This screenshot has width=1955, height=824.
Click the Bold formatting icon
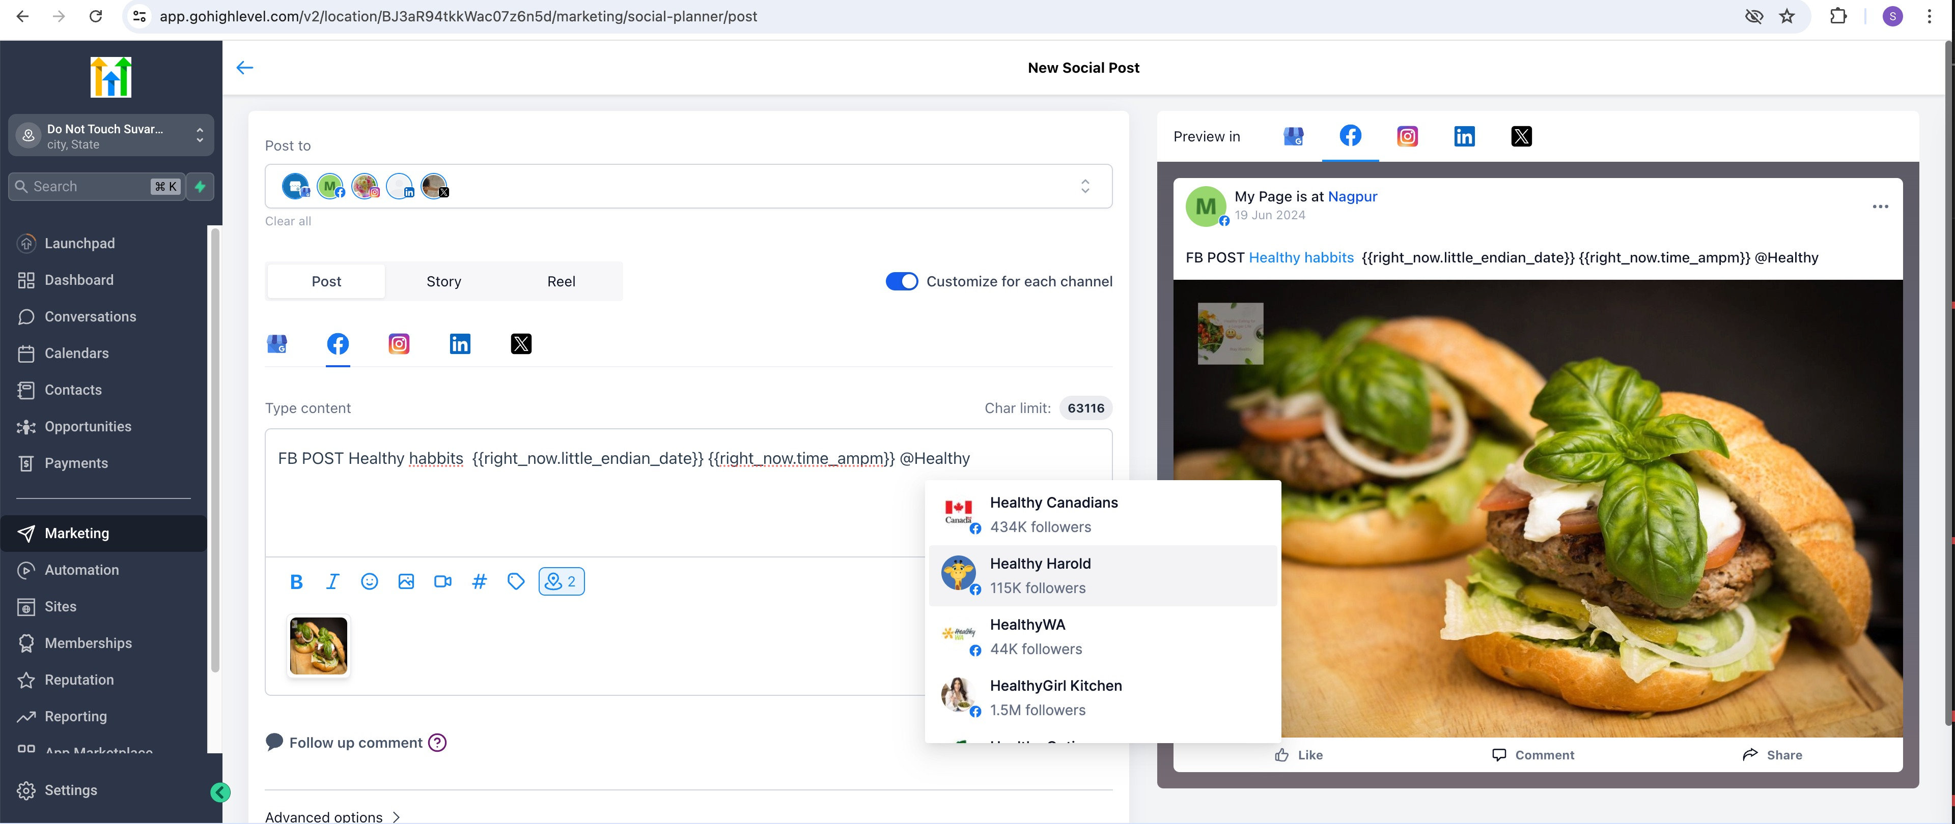pyautogui.click(x=296, y=581)
